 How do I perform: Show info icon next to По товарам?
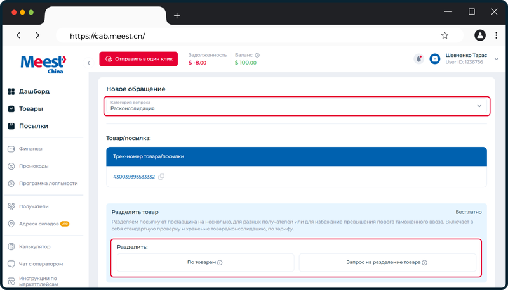pos(220,263)
